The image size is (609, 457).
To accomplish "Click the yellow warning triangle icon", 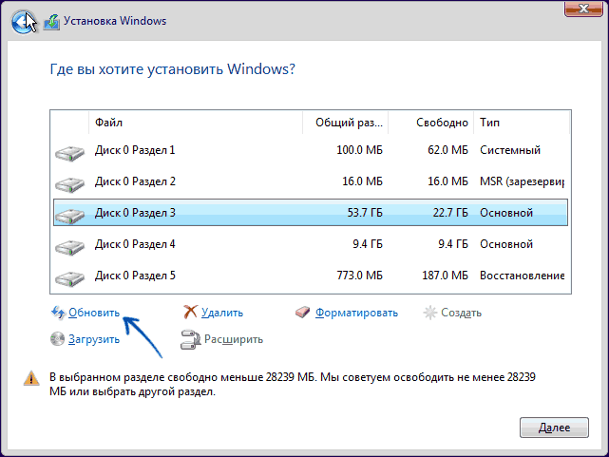I will click(31, 378).
